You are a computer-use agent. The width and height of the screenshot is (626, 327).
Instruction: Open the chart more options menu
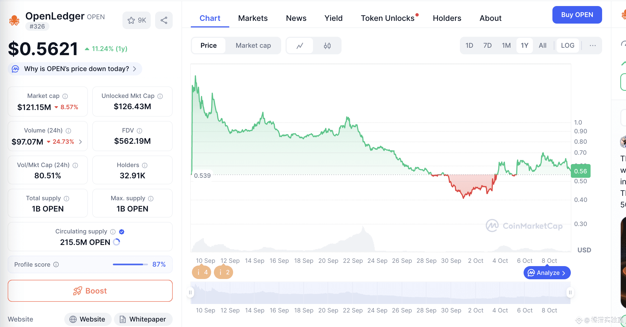tap(593, 46)
